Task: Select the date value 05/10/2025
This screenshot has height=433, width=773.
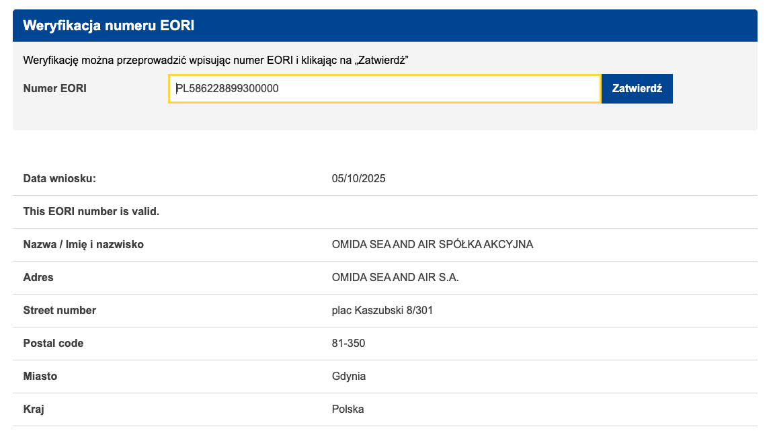Action: coord(358,179)
